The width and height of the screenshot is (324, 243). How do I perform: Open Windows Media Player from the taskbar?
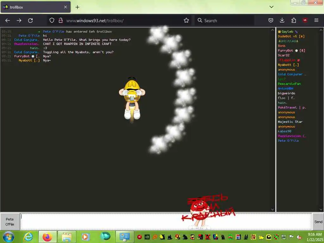click(85, 237)
